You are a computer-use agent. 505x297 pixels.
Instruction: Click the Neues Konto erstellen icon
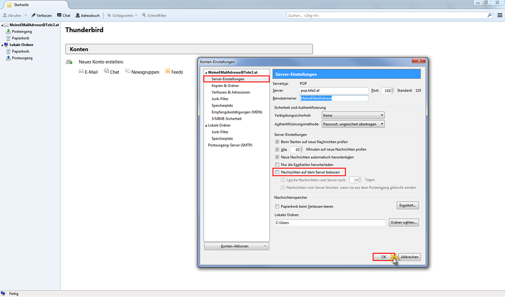pyautogui.click(x=69, y=62)
